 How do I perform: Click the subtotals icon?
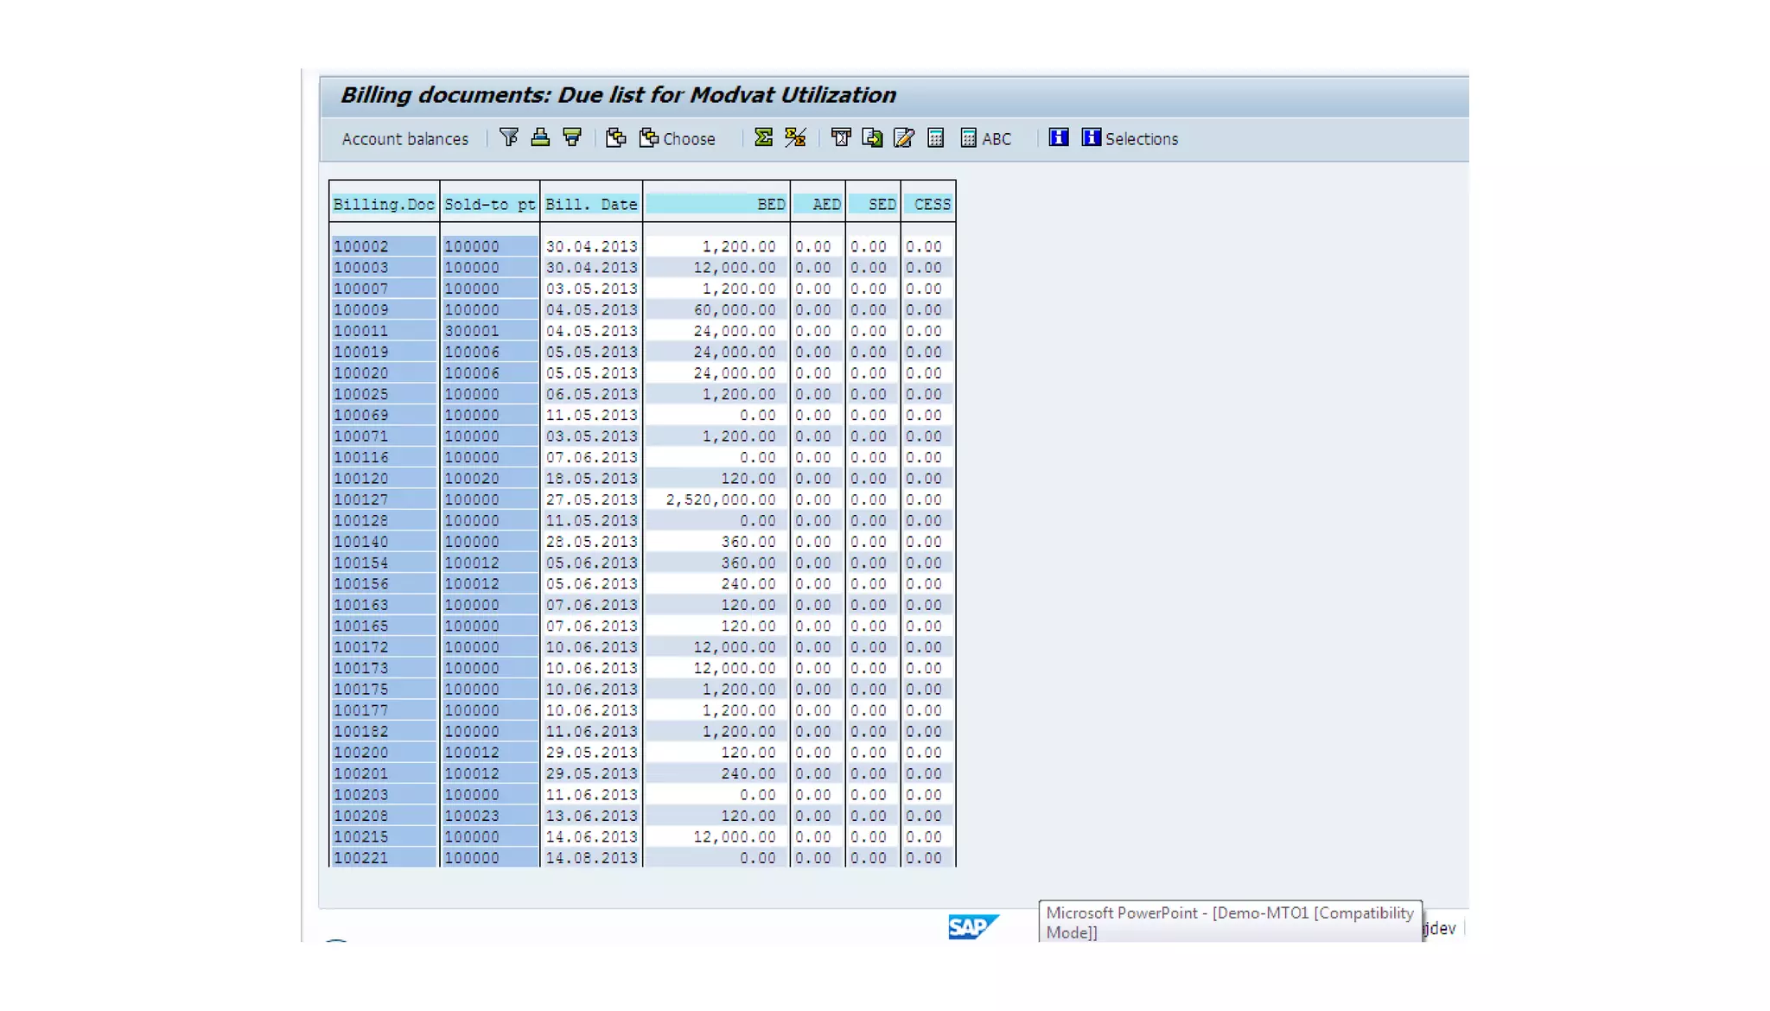tap(795, 137)
